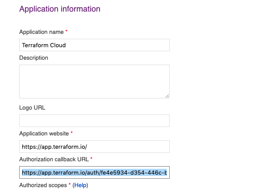
Task: Click the red asterisk beside Application website
Action: (71, 133)
